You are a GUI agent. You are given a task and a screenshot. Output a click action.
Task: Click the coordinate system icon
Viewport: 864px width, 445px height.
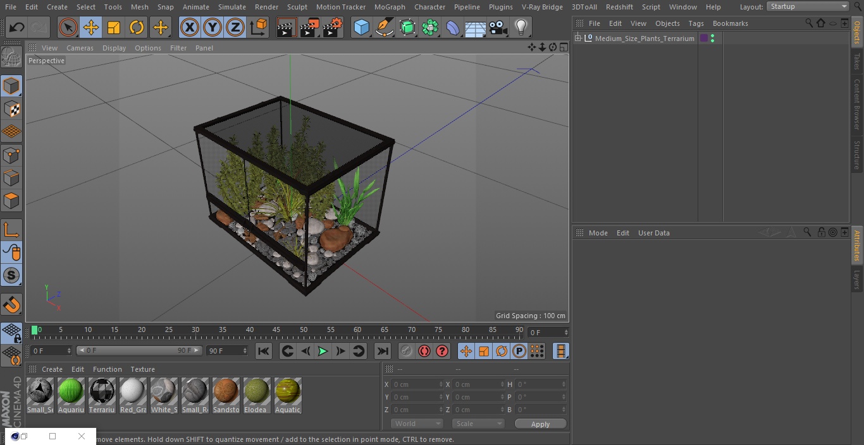tap(259, 27)
